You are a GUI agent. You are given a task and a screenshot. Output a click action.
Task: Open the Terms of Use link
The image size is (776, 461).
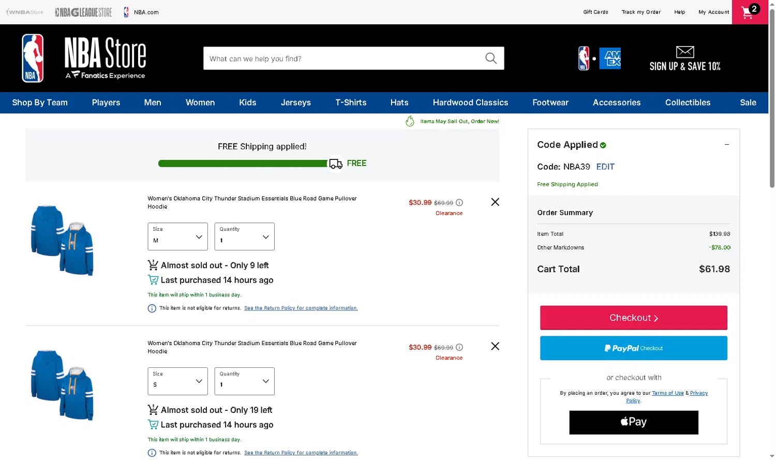click(668, 393)
